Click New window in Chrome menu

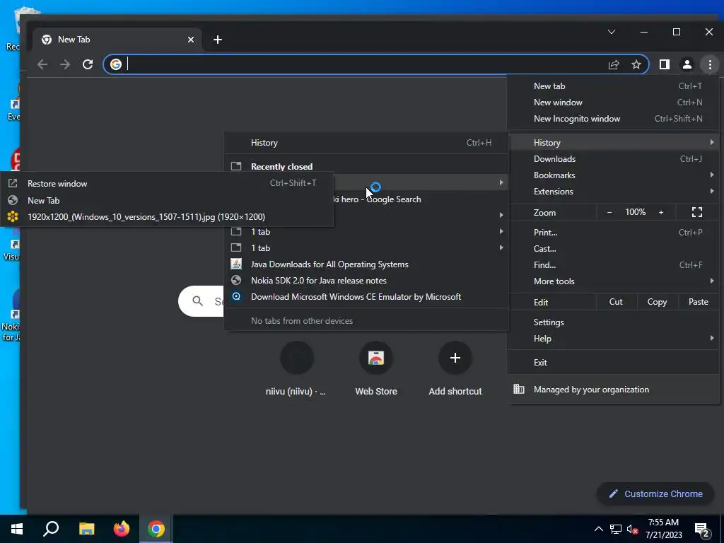click(613, 103)
